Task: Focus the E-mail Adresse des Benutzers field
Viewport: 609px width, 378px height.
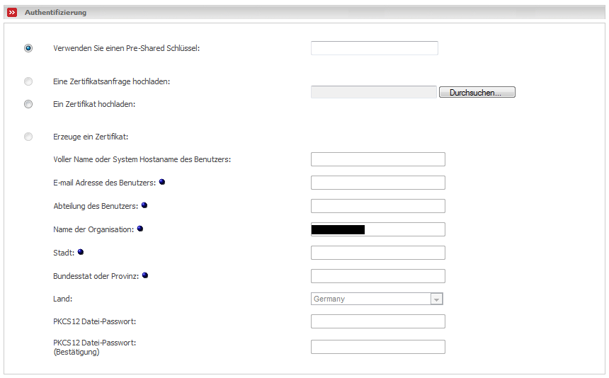Action: (377, 183)
